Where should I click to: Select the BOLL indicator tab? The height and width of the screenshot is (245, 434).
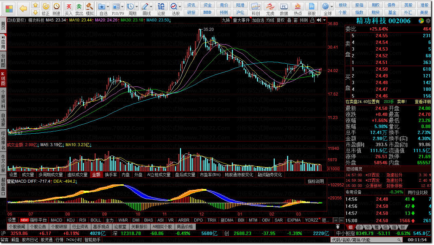click(96, 220)
